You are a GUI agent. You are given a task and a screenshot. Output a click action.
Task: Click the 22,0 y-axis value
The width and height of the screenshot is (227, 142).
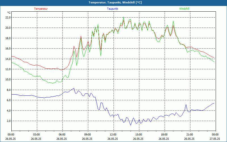click(8, 18)
